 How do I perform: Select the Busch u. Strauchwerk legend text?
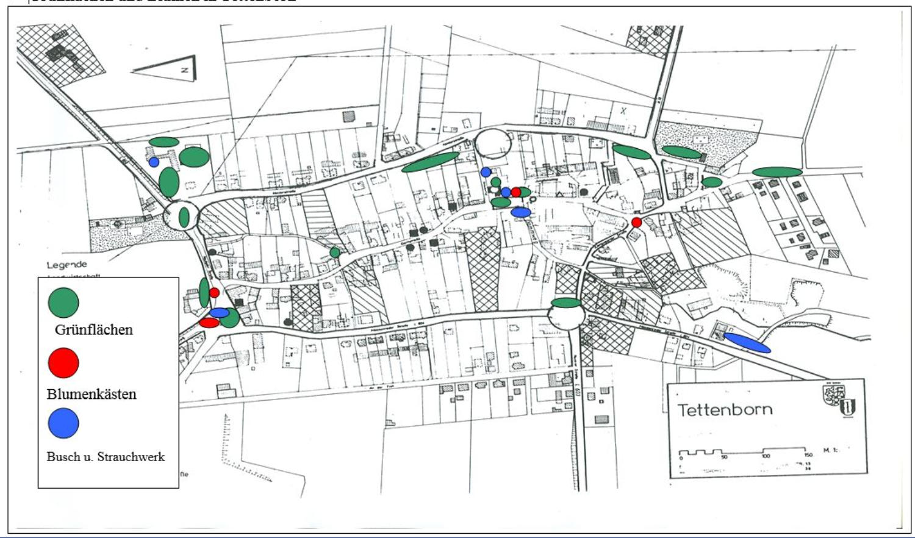[x=106, y=457]
